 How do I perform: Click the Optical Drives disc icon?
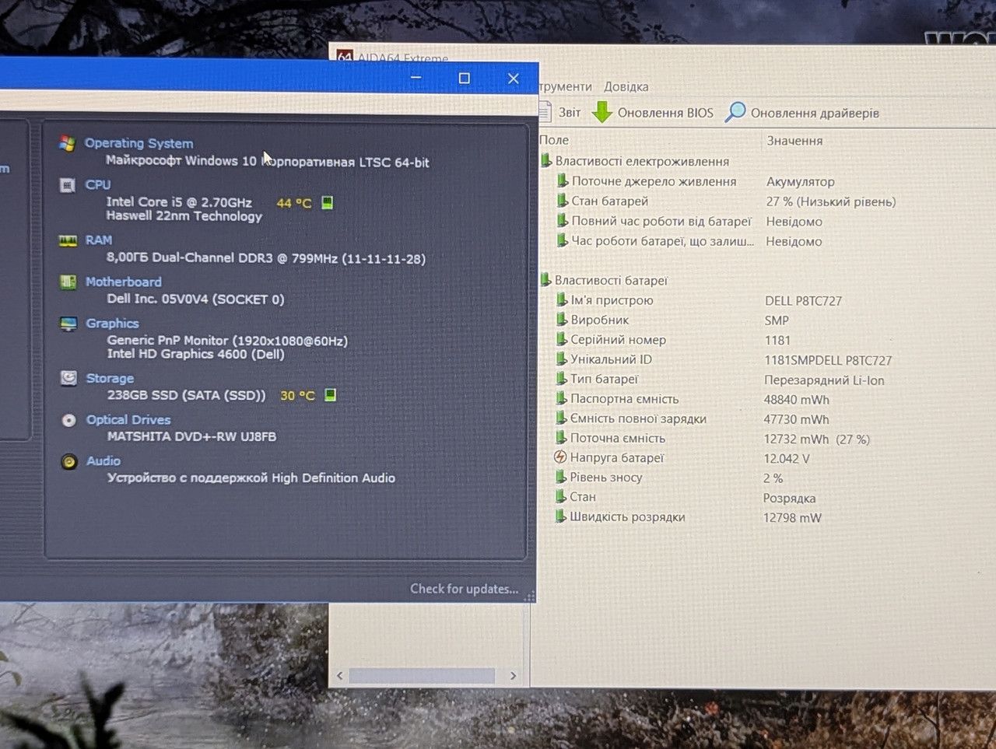pyautogui.click(x=69, y=420)
